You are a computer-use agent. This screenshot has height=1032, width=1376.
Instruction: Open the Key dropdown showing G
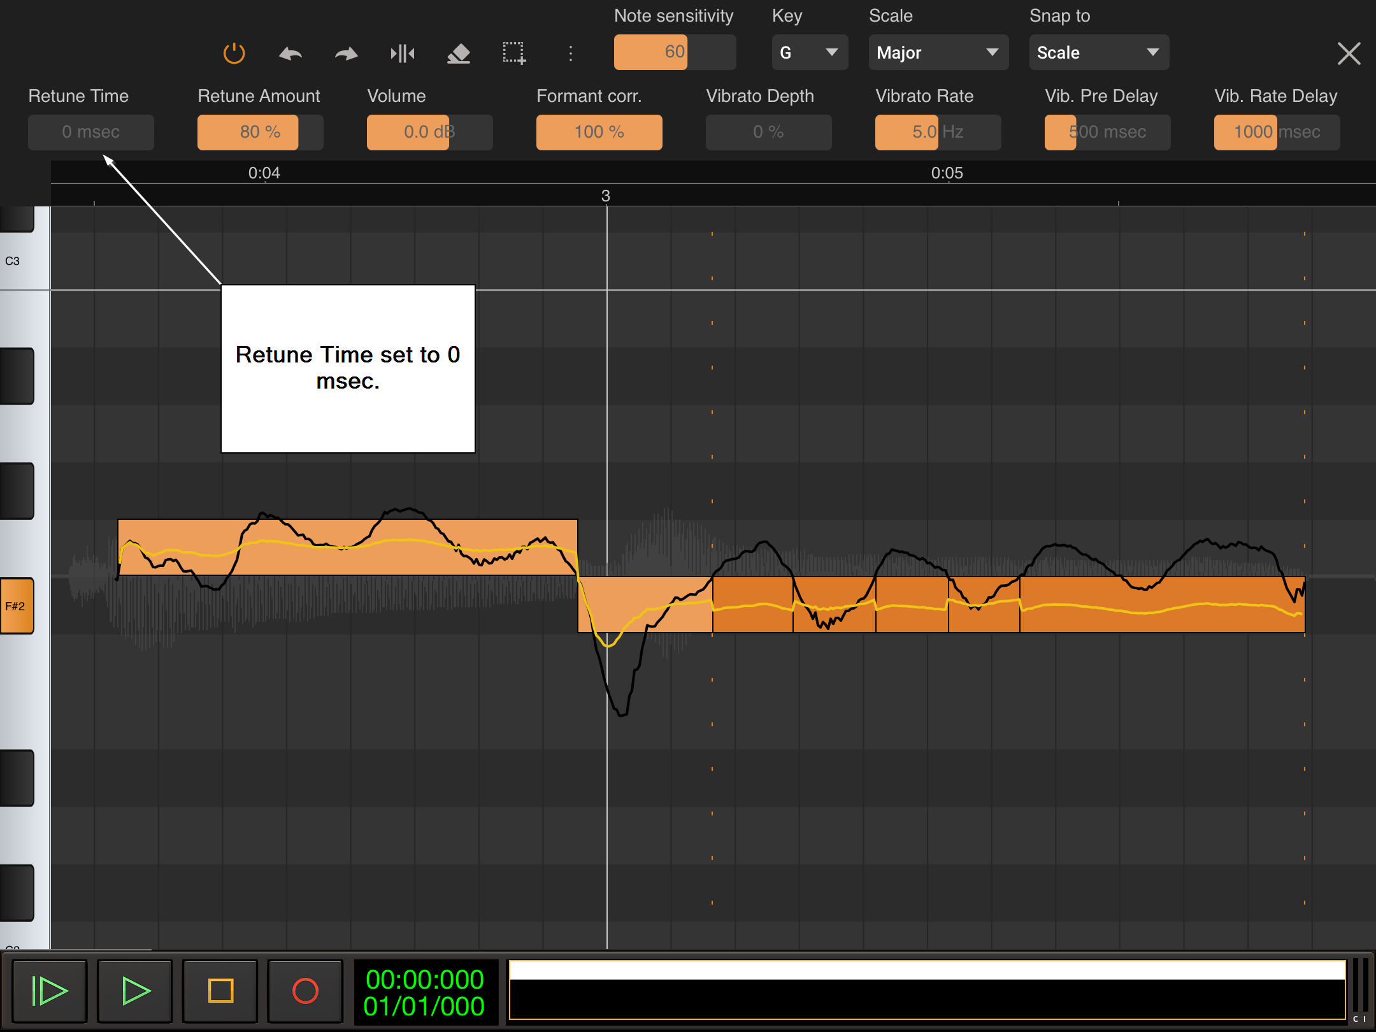[x=809, y=52]
